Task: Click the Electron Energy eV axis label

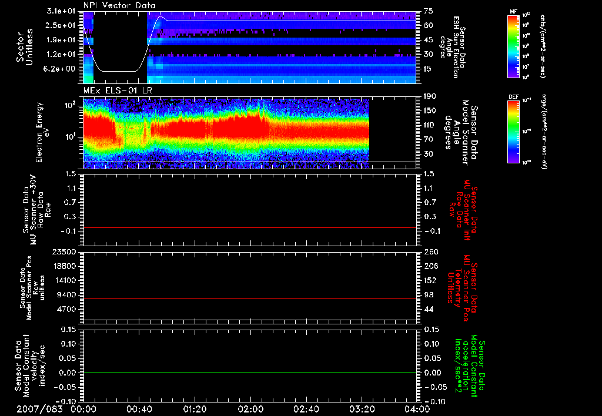Action: click(42, 132)
